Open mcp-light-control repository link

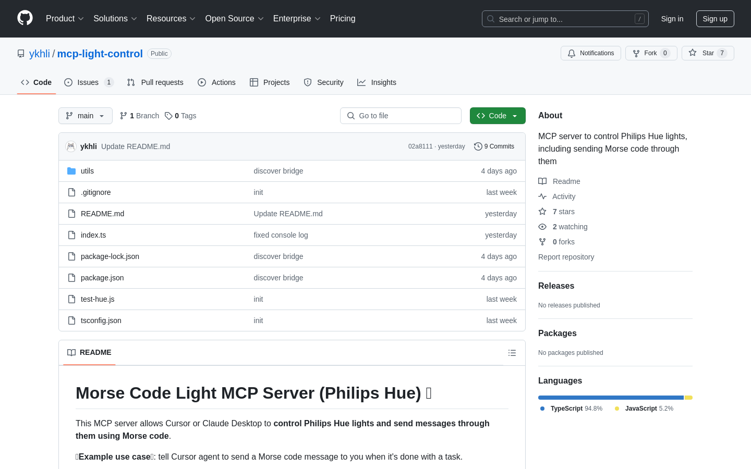coord(100,54)
